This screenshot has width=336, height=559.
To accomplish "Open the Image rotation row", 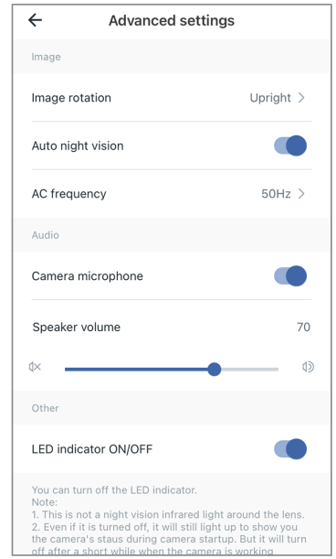I will click(172, 98).
